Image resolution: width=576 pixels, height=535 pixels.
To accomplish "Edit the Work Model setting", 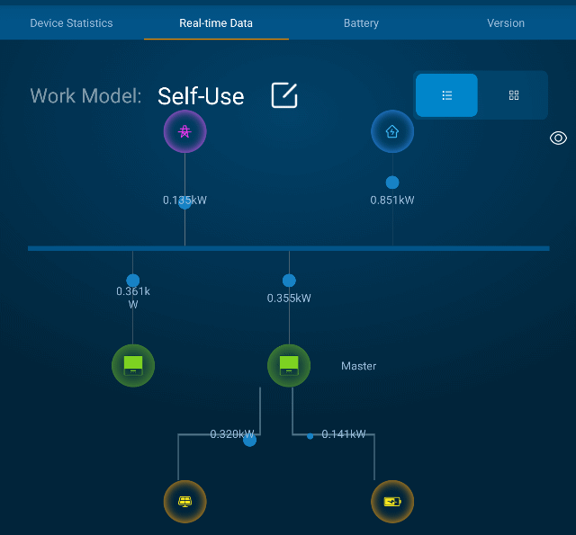I will [x=284, y=95].
